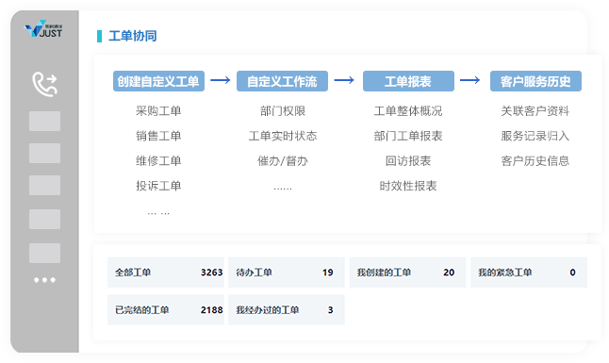Select the 自定义工作流 step button
The height and width of the screenshot is (363, 609).
[282, 81]
